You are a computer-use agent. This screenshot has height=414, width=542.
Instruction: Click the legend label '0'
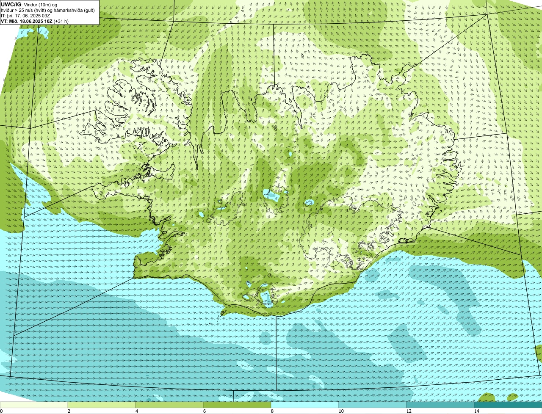[x=1, y=411]
